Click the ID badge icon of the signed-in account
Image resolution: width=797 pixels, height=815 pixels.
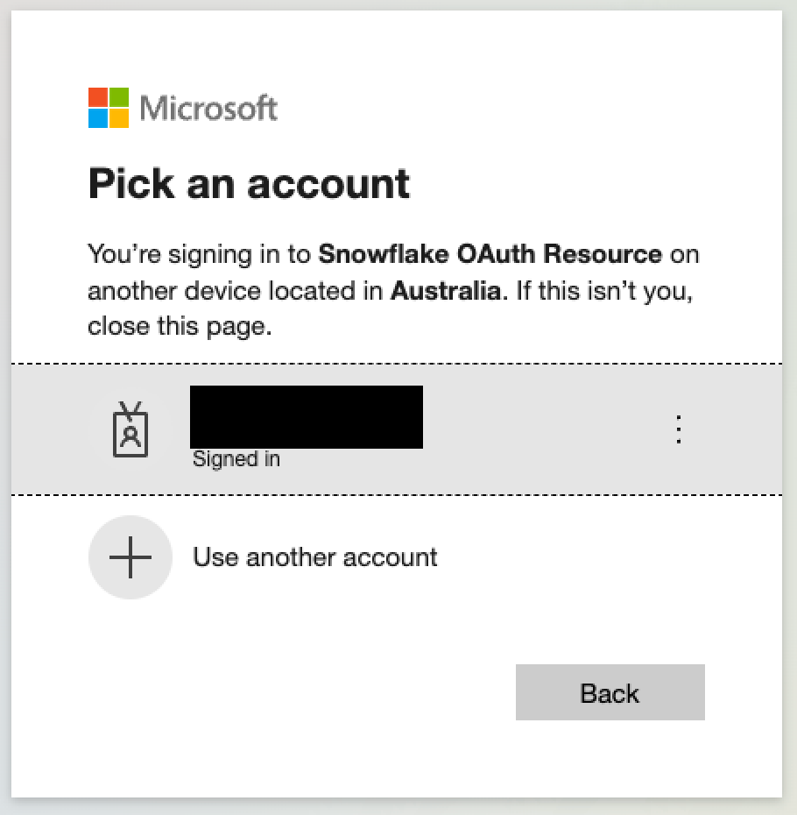coord(130,429)
